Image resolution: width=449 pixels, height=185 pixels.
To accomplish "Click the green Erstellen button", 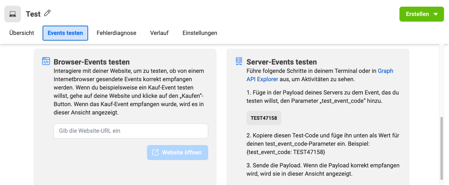I will click(x=421, y=14).
